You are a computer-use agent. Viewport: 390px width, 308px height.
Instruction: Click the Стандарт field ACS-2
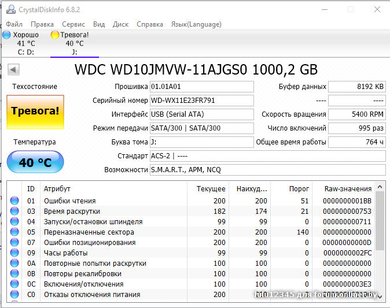coord(268,156)
